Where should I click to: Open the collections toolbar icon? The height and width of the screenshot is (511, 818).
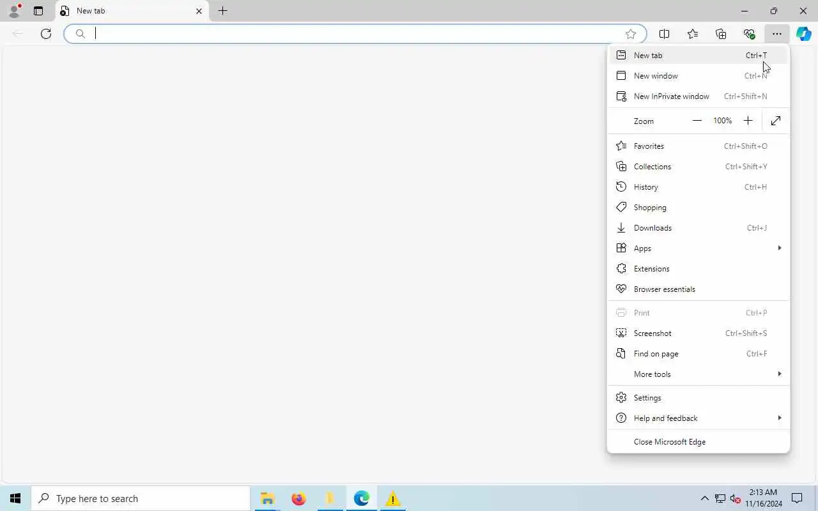pyautogui.click(x=721, y=34)
